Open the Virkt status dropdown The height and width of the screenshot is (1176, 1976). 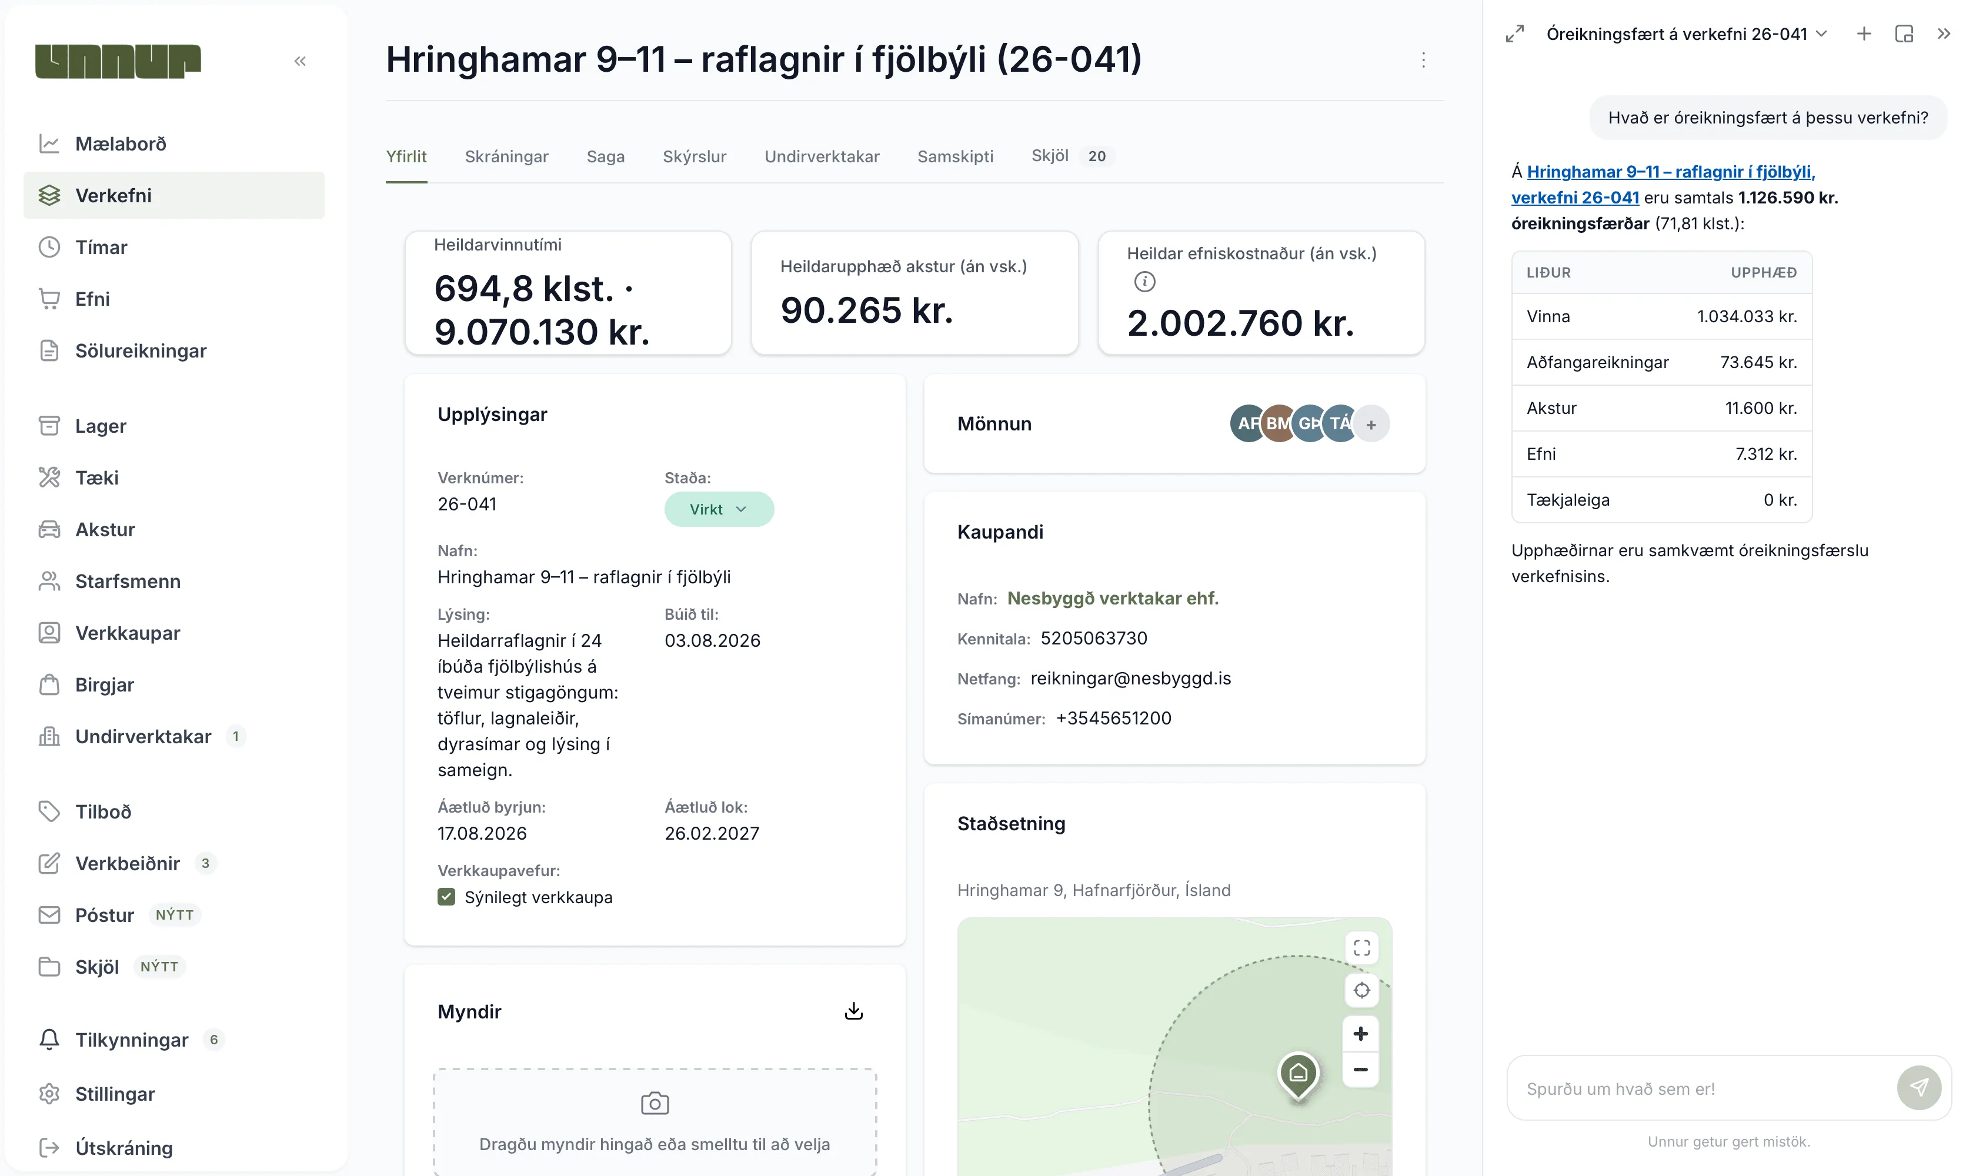click(718, 510)
